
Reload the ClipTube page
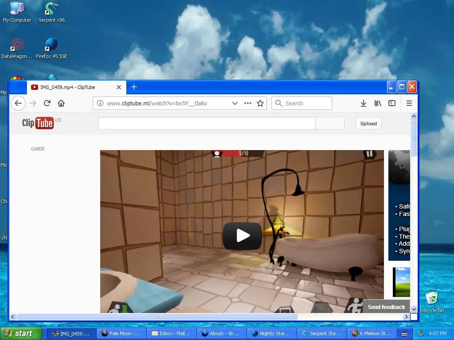pyautogui.click(x=47, y=103)
